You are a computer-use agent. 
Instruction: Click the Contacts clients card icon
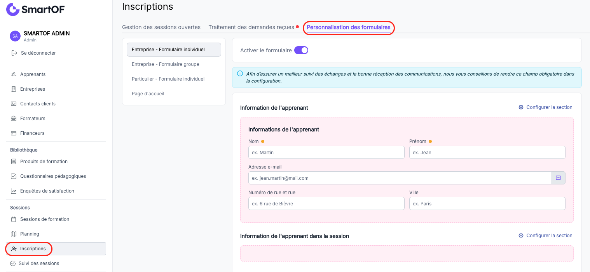(14, 104)
